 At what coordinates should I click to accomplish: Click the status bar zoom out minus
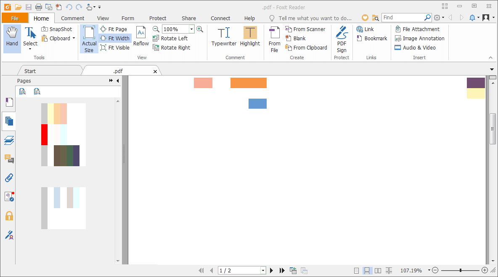(435, 270)
